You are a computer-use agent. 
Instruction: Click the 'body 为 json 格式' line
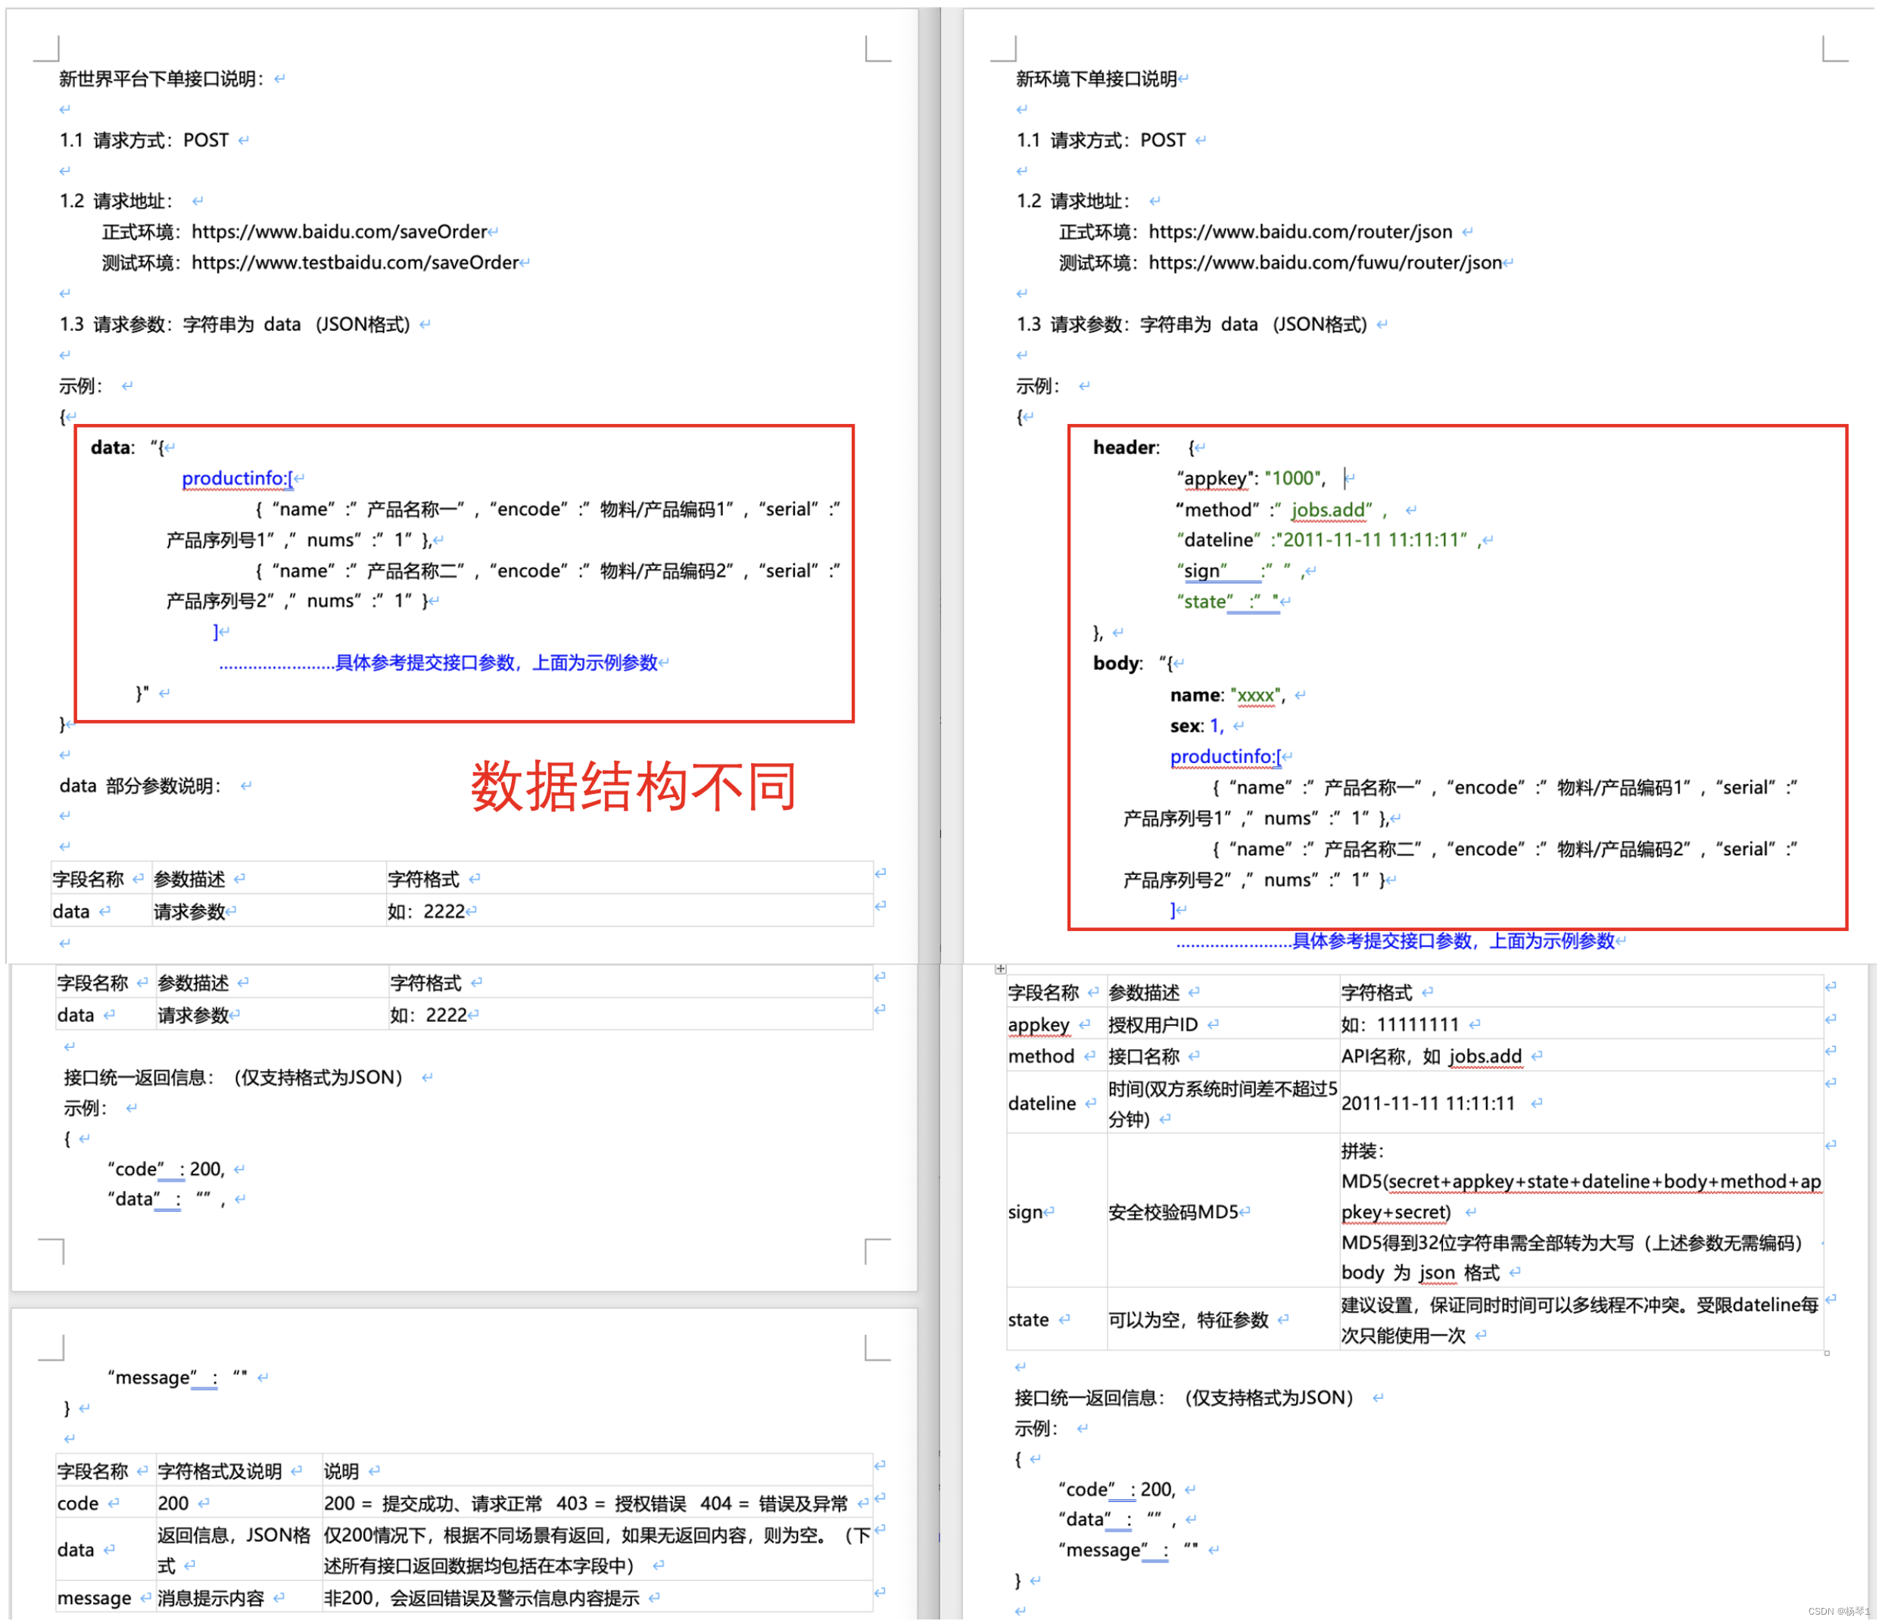[1419, 1273]
